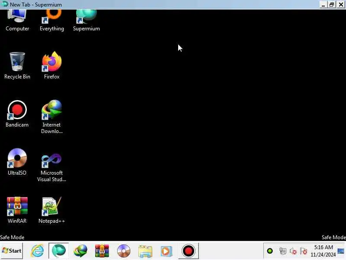Open the clock showing 5:16 AM
Image resolution: width=346 pixels, height=260 pixels.
tap(323, 251)
